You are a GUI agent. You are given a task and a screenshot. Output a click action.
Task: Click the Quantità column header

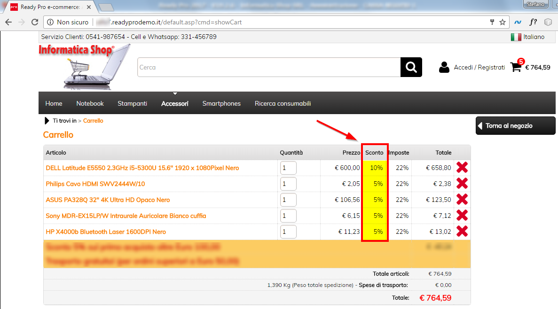[291, 153]
